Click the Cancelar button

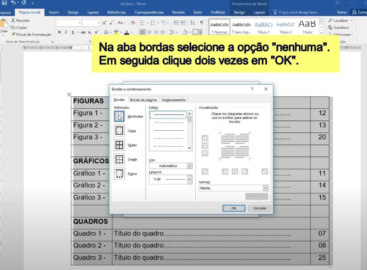(x=259, y=208)
